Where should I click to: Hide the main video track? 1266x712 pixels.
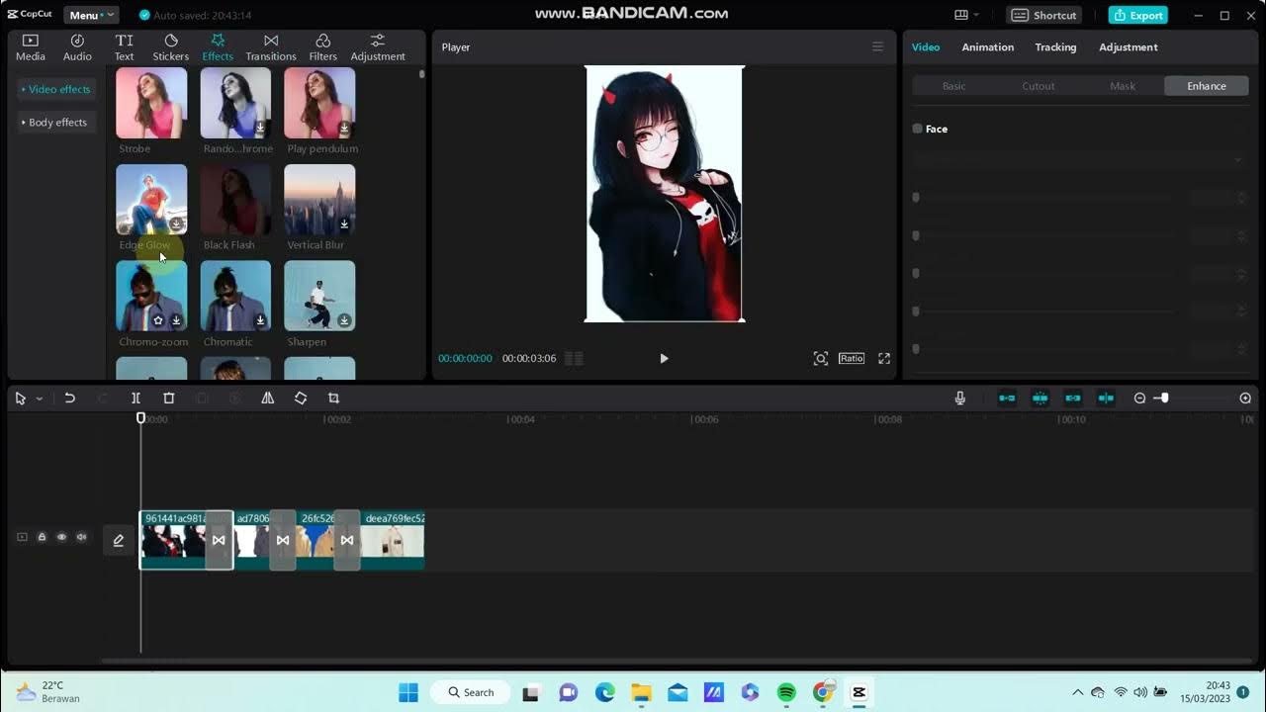[x=61, y=537]
